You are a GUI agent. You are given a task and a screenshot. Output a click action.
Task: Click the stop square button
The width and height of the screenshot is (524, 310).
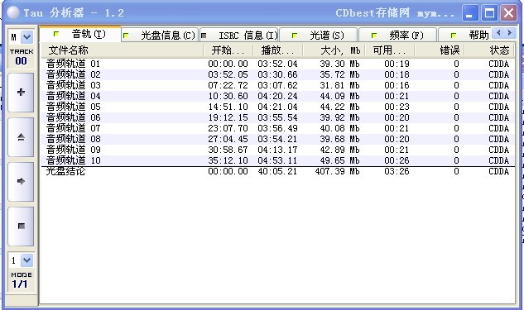coord(21,227)
